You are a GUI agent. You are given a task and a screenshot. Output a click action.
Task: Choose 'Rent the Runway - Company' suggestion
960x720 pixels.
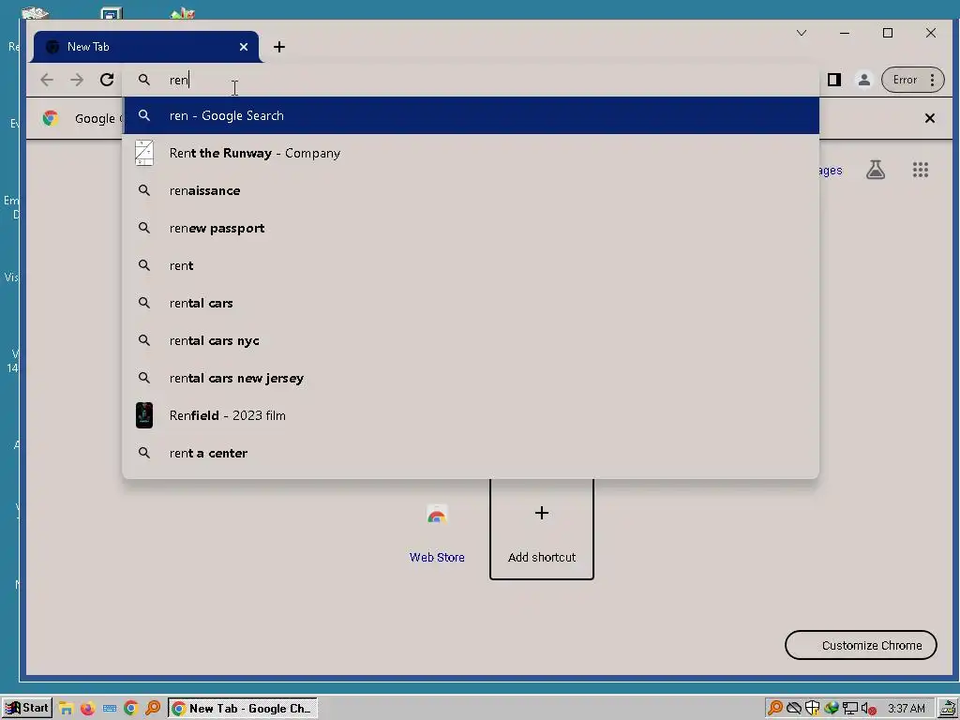point(471,153)
